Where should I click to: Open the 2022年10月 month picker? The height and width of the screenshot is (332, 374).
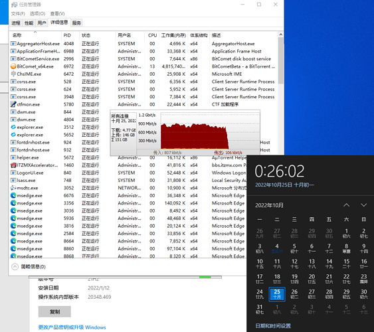(x=269, y=205)
